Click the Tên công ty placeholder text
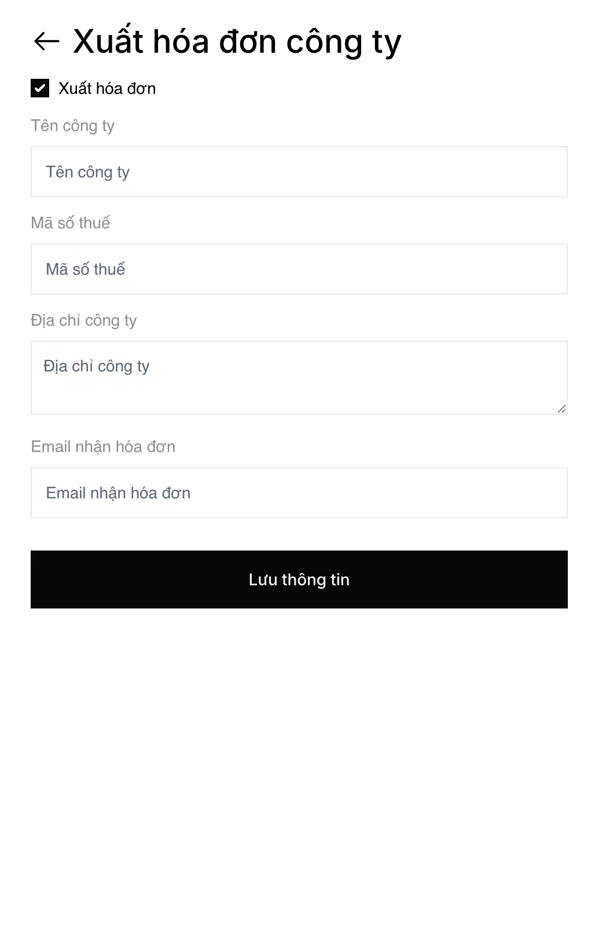 click(87, 172)
